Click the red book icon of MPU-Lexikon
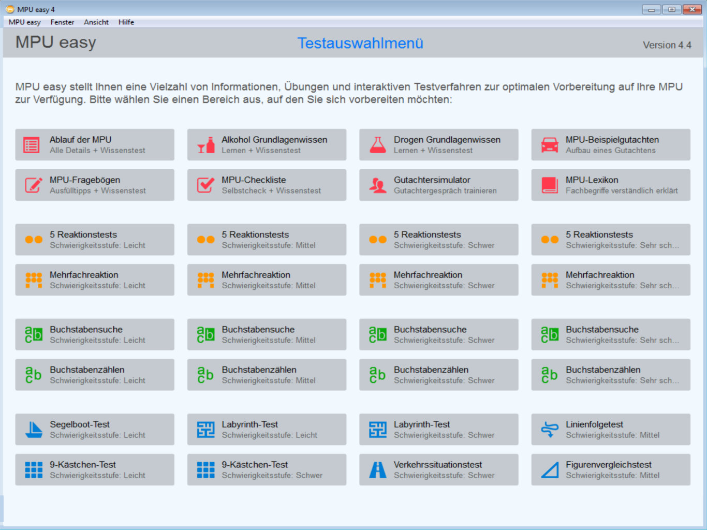The width and height of the screenshot is (707, 530). [x=550, y=185]
